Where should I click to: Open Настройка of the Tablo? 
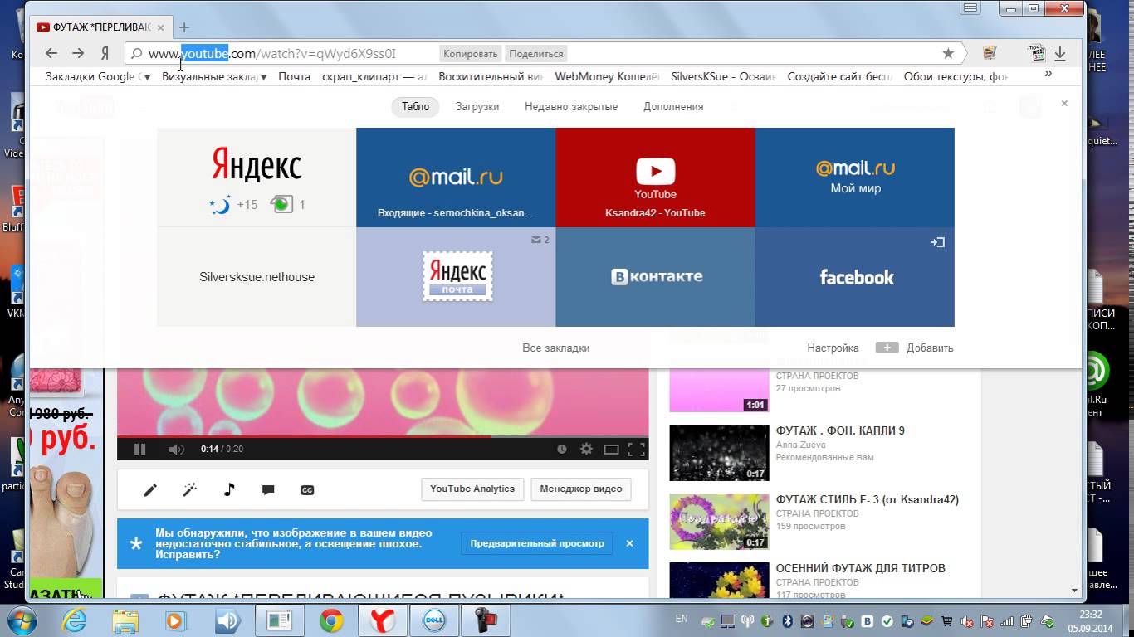coord(833,348)
